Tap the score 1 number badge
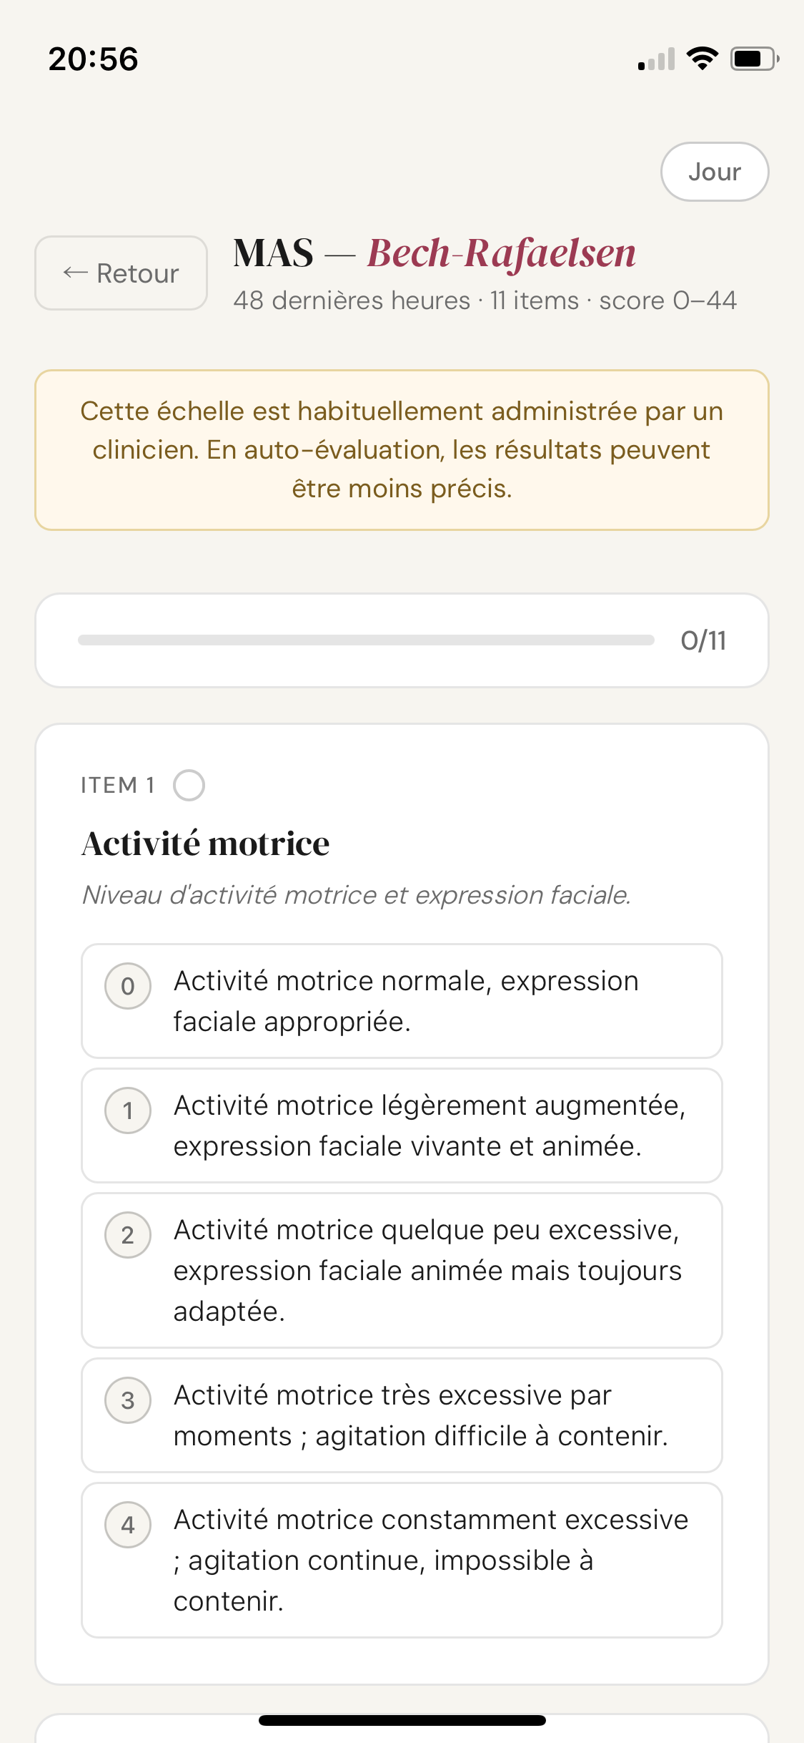This screenshot has height=1743, width=804. [x=128, y=1110]
